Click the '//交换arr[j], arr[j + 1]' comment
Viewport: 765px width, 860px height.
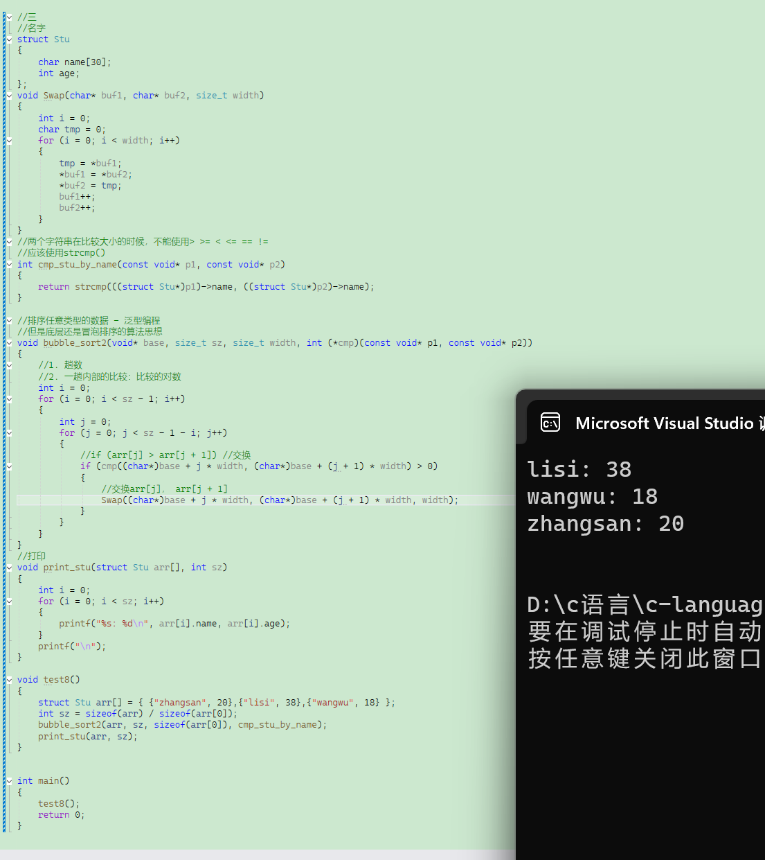[x=164, y=489]
